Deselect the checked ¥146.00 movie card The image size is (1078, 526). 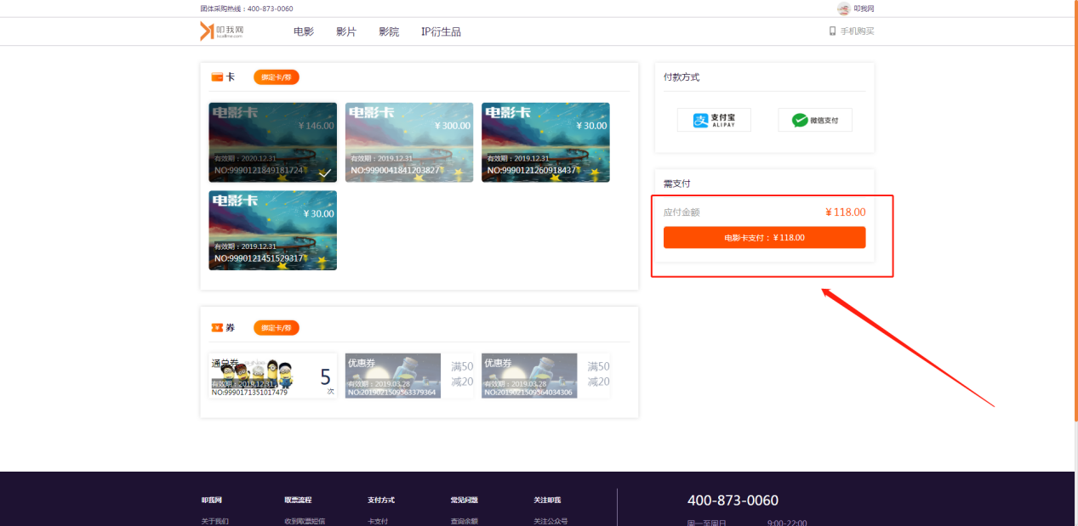pyautogui.click(x=272, y=142)
